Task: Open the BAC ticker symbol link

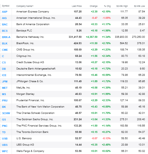Action: click(x=5, y=25)
